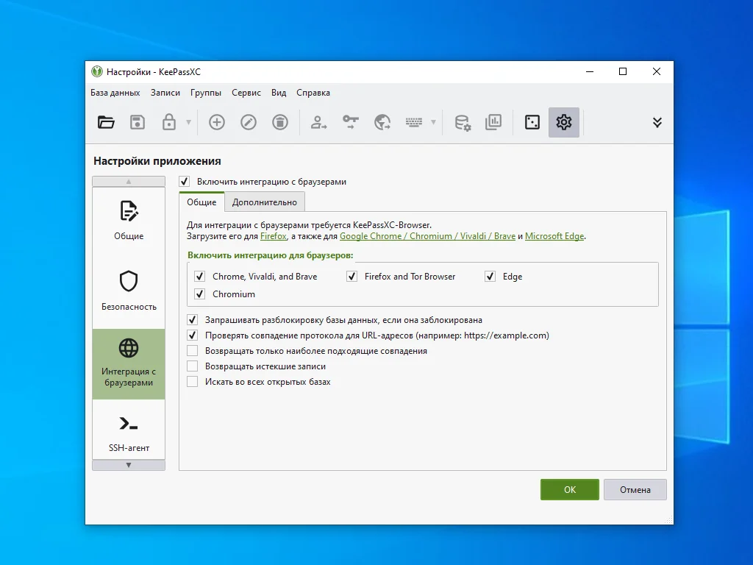The image size is (753, 565).
Task: Open the Firefox download link
Action: pos(274,236)
